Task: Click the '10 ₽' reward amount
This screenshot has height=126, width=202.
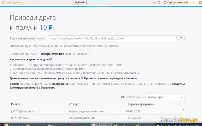Action: tap(46, 27)
